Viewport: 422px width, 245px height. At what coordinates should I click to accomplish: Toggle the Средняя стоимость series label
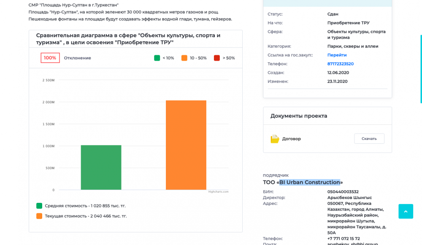click(x=85, y=206)
